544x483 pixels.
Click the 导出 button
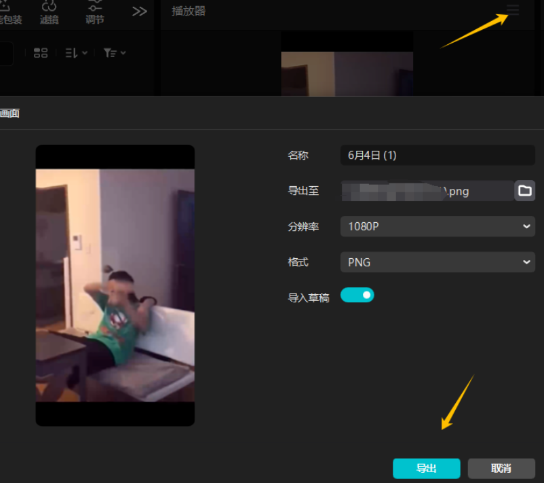click(x=426, y=468)
